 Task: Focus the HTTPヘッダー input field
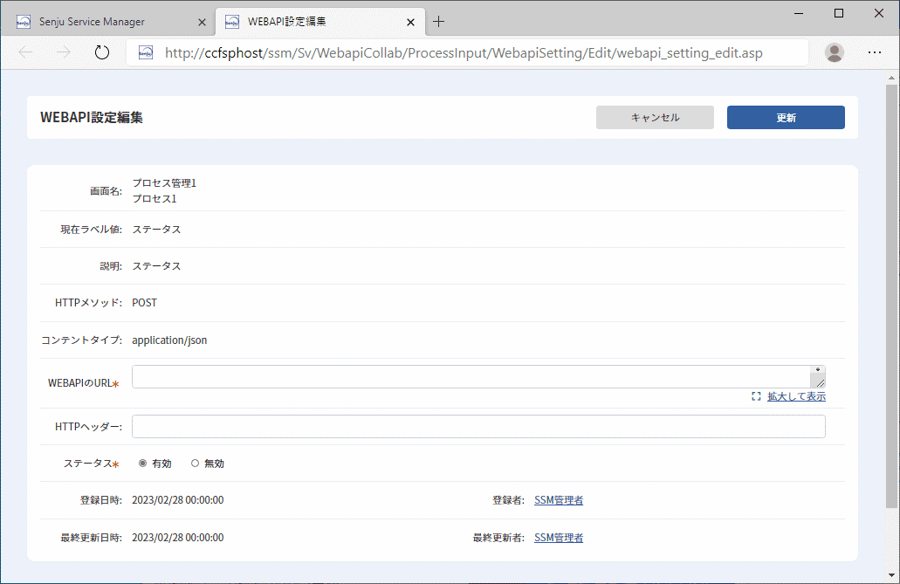point(478,427)
